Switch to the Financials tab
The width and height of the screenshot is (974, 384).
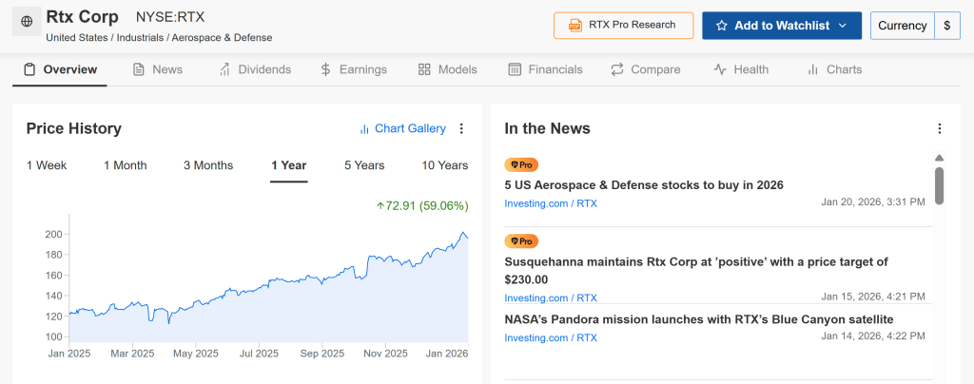point(545,69)
